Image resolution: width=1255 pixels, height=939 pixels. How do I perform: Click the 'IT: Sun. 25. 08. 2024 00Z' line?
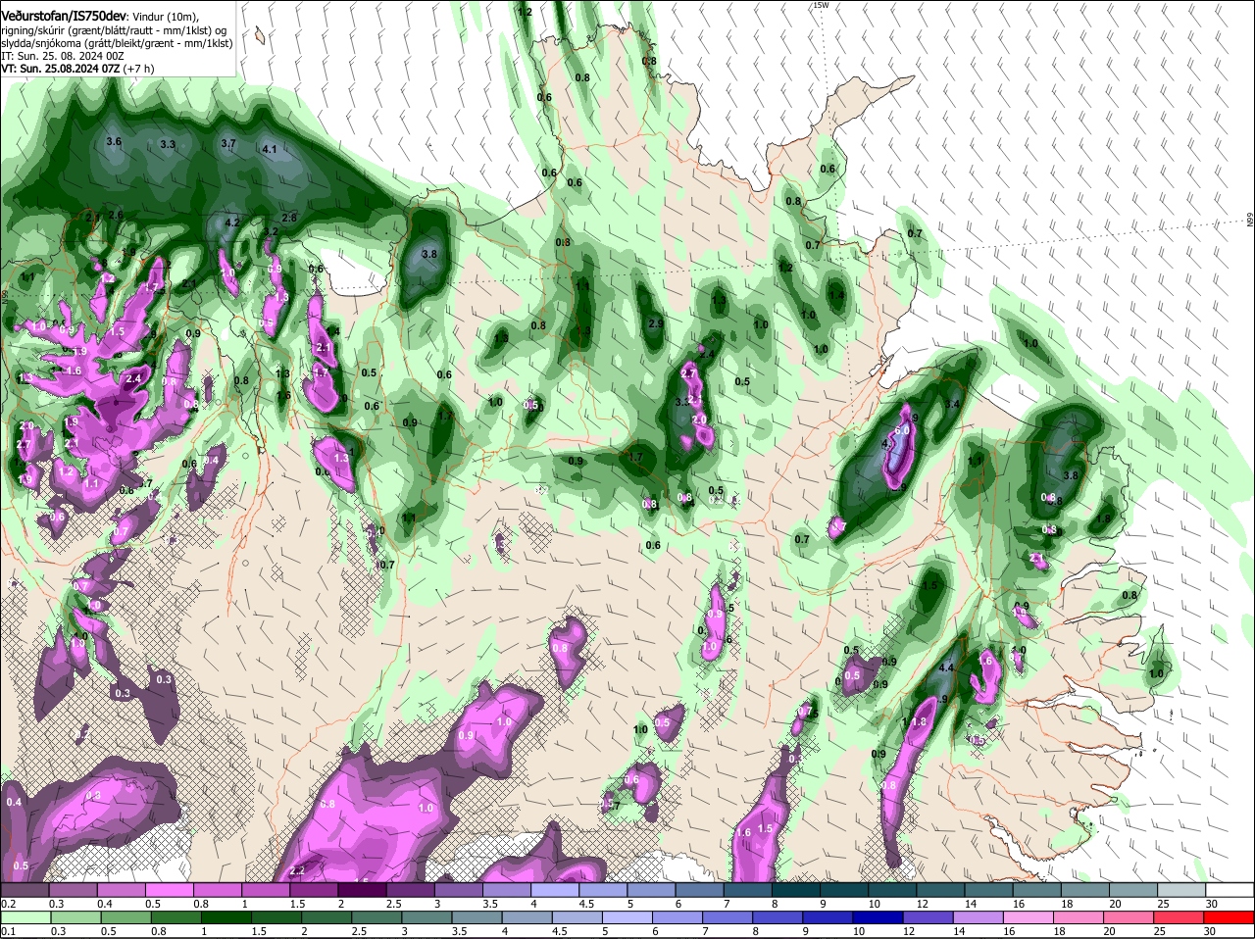(x=61, y=57)
